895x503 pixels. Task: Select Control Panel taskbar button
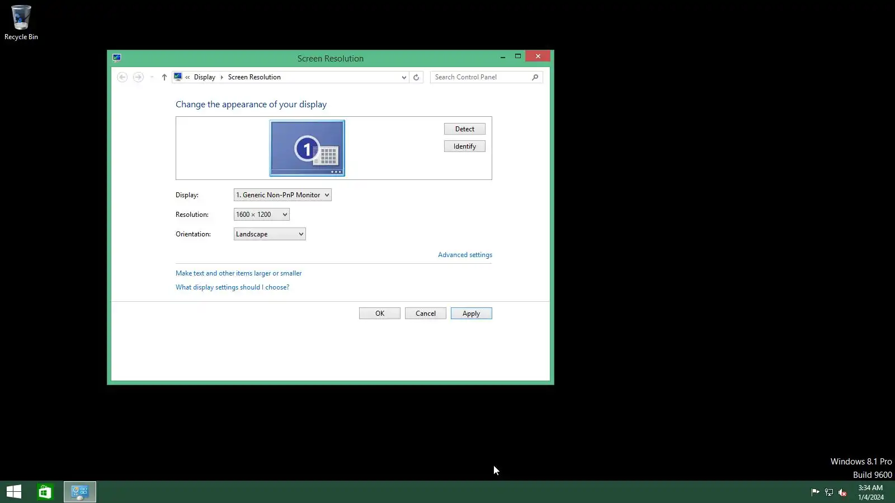click(80, 492)
